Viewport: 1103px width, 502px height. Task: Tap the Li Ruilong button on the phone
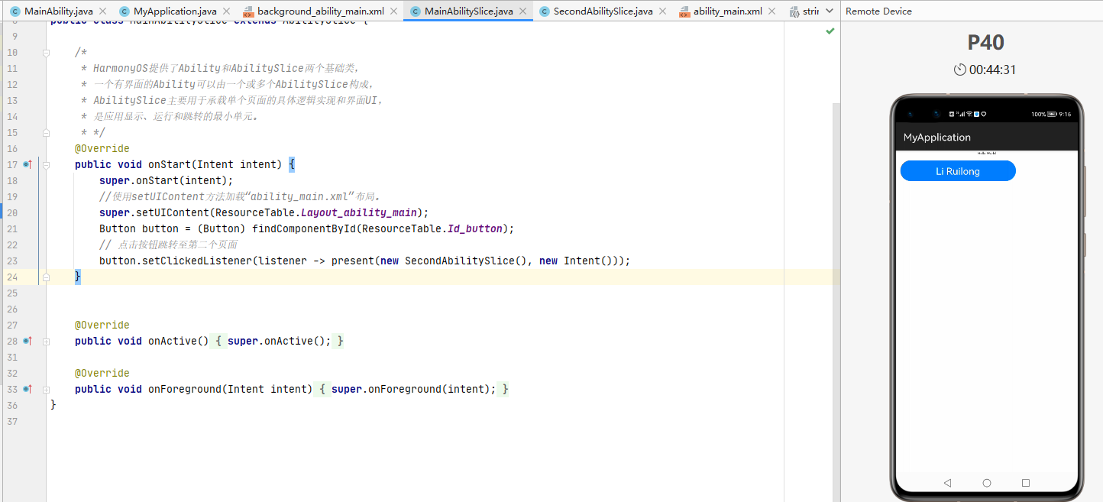coord(958,171)
